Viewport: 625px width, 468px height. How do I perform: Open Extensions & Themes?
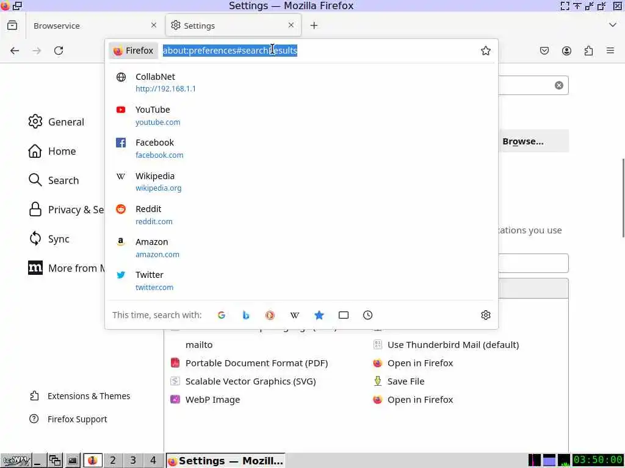pyautogui.click(x=80, y=396)
